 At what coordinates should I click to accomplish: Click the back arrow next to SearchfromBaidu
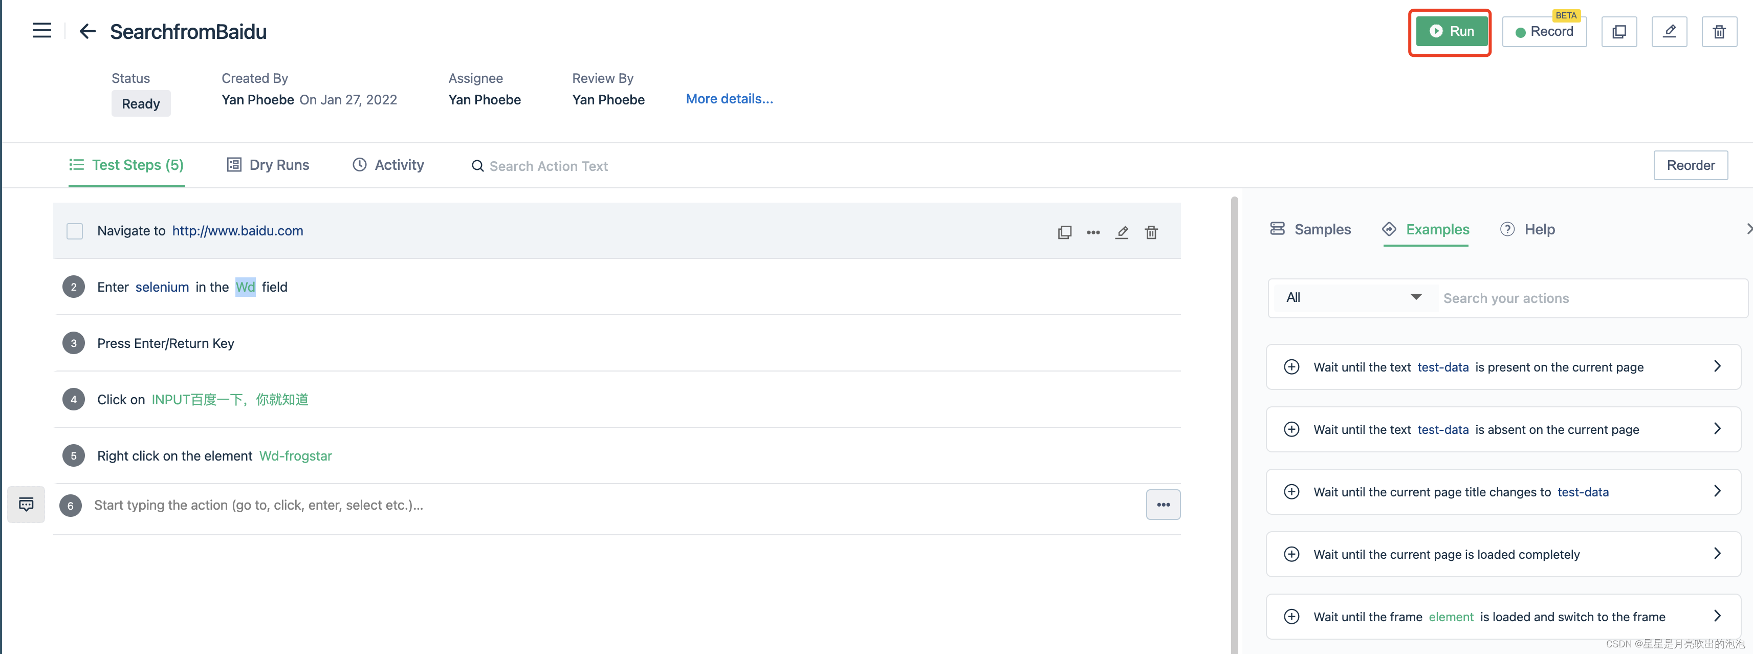pos(87,31)
